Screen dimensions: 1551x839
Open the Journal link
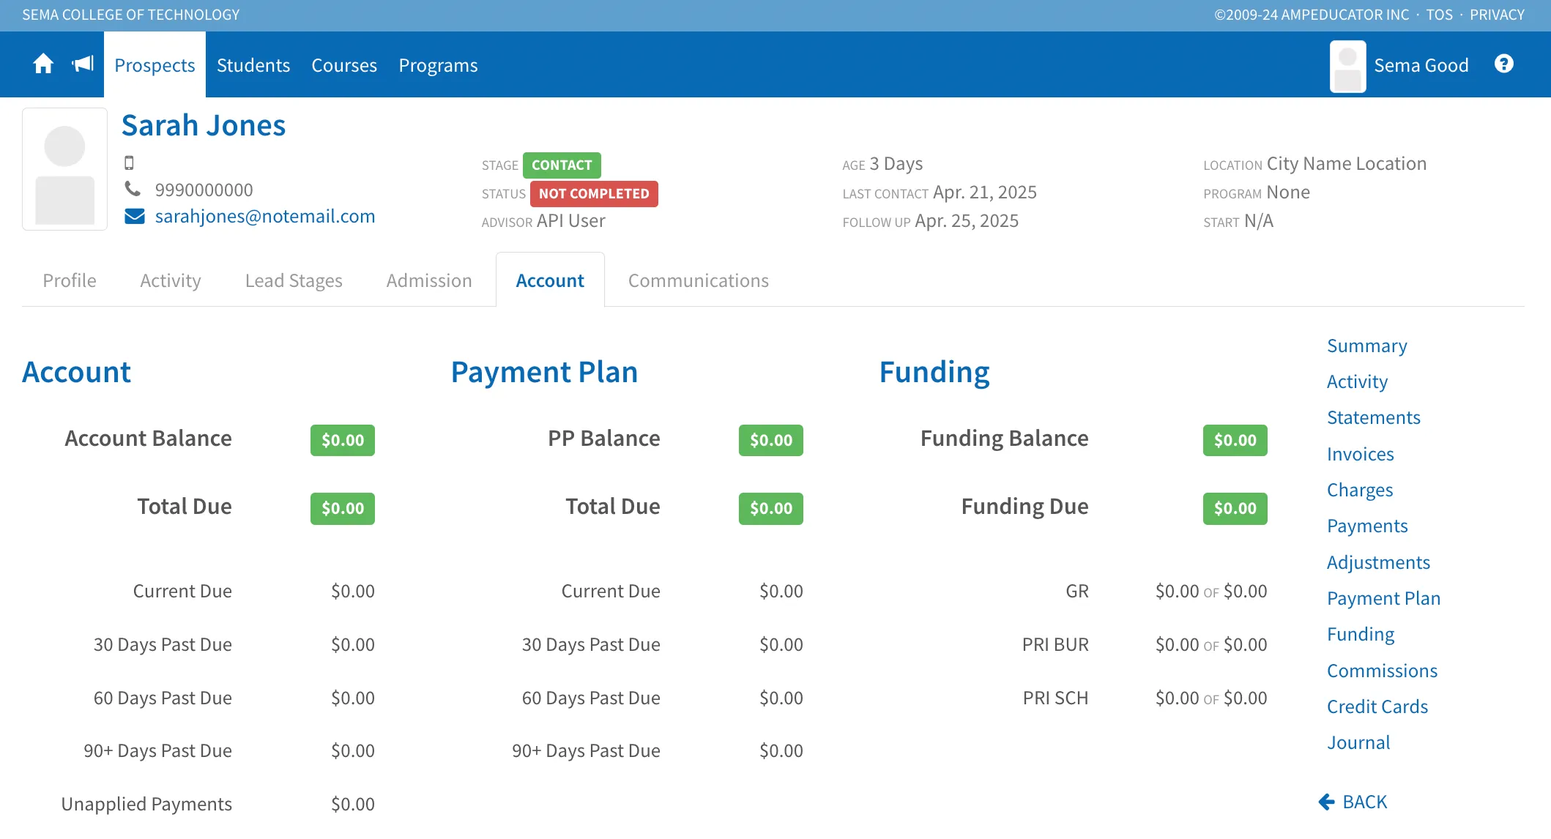[1358, 742]
